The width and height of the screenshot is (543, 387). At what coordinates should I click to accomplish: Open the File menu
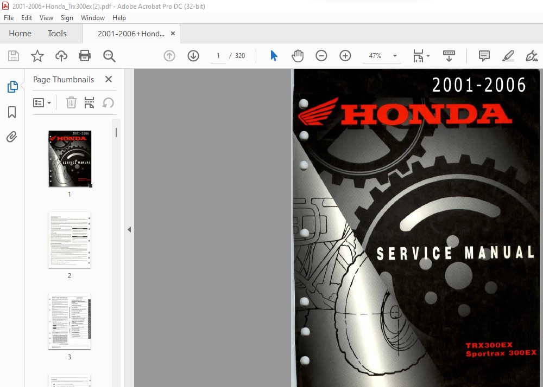click(9, 18)
